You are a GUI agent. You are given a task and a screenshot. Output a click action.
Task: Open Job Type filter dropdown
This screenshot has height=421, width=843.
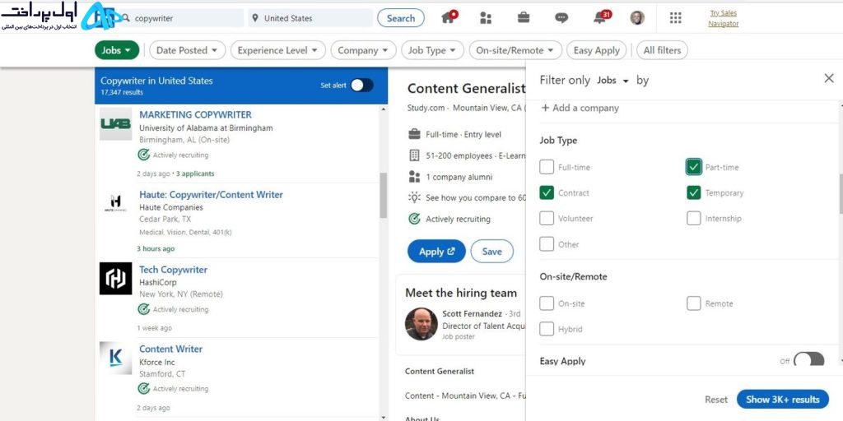pyautogui.click(x=432, y=50)
